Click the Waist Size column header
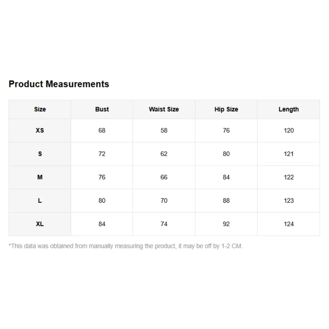This screenshot has width=329, height=329. click(164, 109)
